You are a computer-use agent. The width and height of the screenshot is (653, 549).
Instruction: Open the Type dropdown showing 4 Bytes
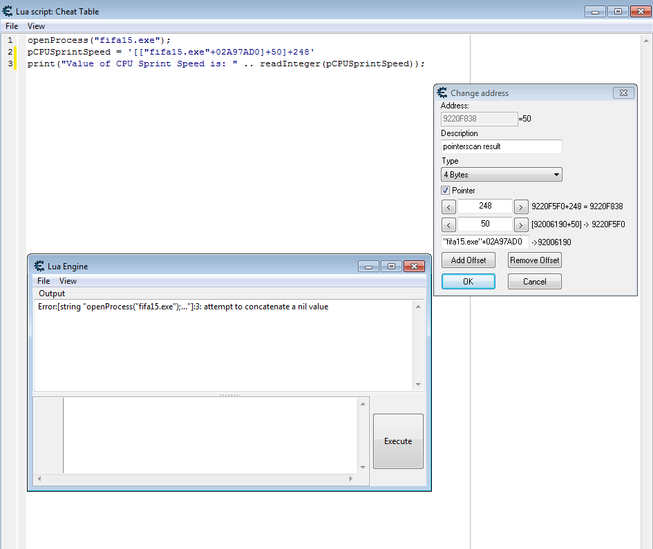pos(556,174)
